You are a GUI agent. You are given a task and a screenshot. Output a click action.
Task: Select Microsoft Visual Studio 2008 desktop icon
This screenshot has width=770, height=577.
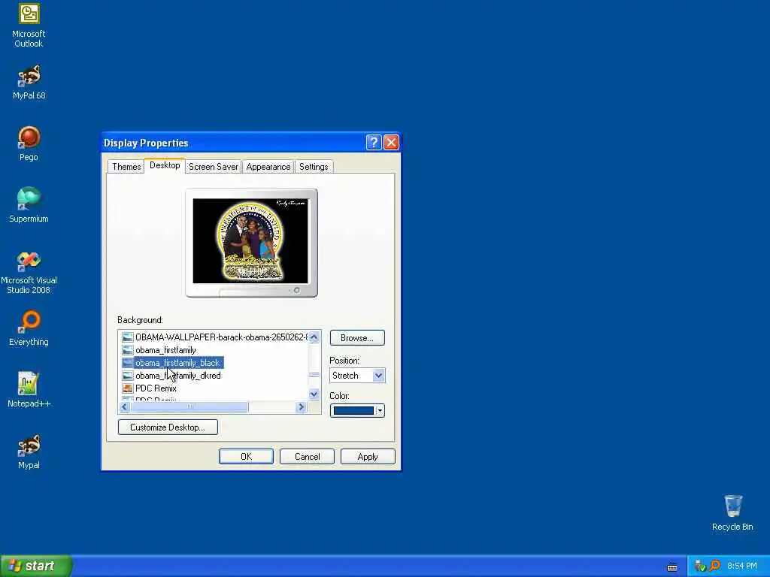29,272
